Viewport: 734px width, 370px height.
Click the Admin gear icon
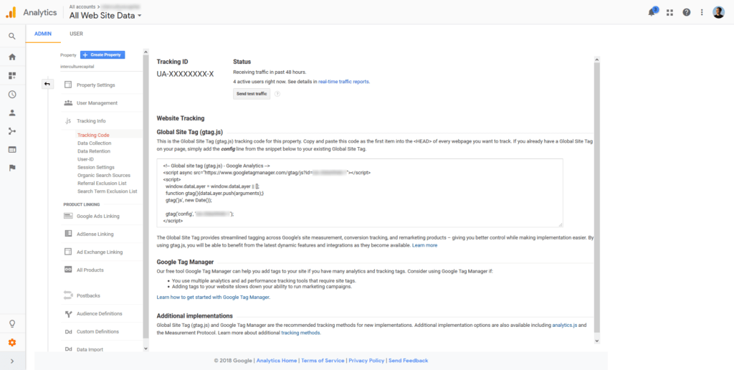pos(12,343)
